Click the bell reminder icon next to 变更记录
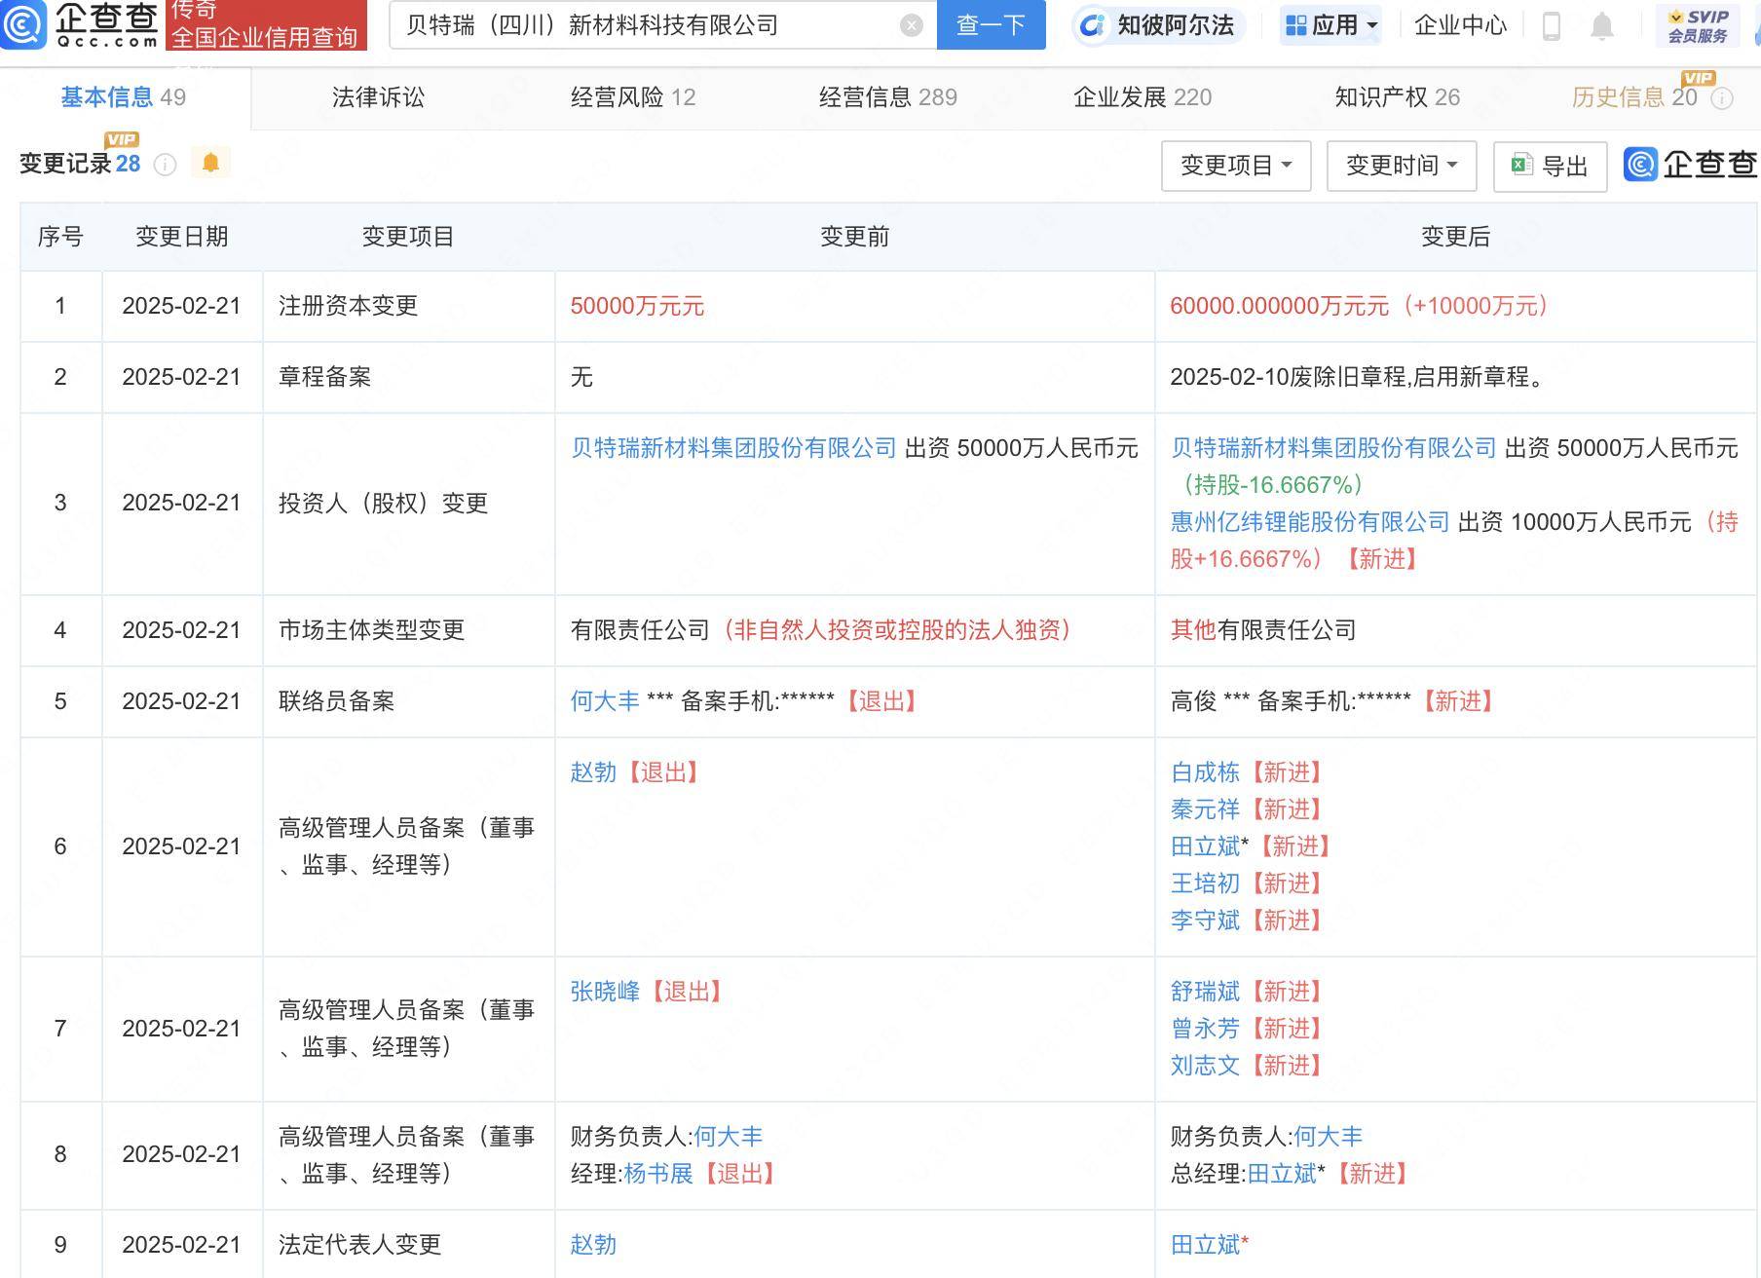 (x=209, y=163)
